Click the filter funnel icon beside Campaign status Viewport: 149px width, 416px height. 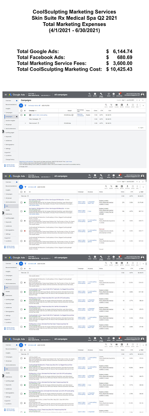(25, 105)
